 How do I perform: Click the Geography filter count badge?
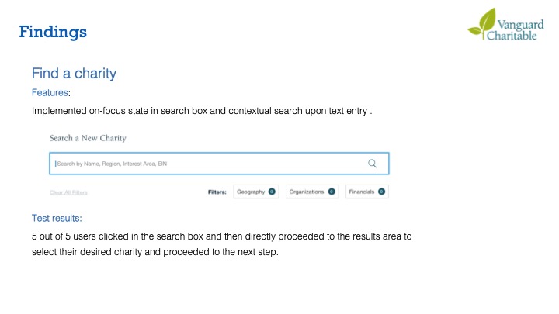click(x=272, y=192)
